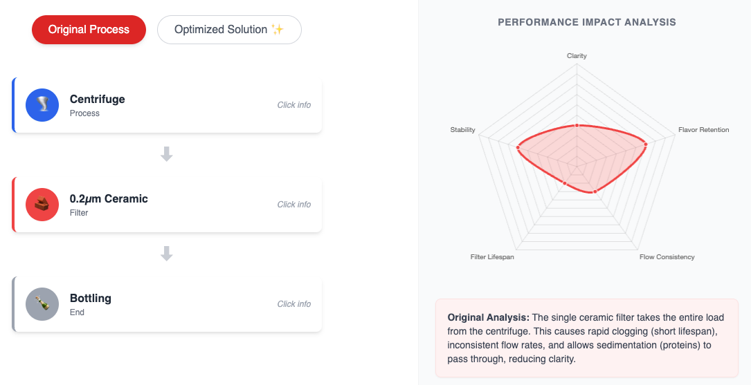751x385 pixels.
Task: Select the Centrifuge process title
Action: (98, 99)
